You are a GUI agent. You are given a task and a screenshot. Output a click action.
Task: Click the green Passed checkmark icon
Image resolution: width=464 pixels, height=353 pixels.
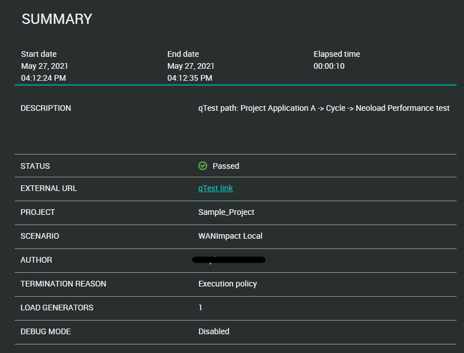tap(202, 166)
